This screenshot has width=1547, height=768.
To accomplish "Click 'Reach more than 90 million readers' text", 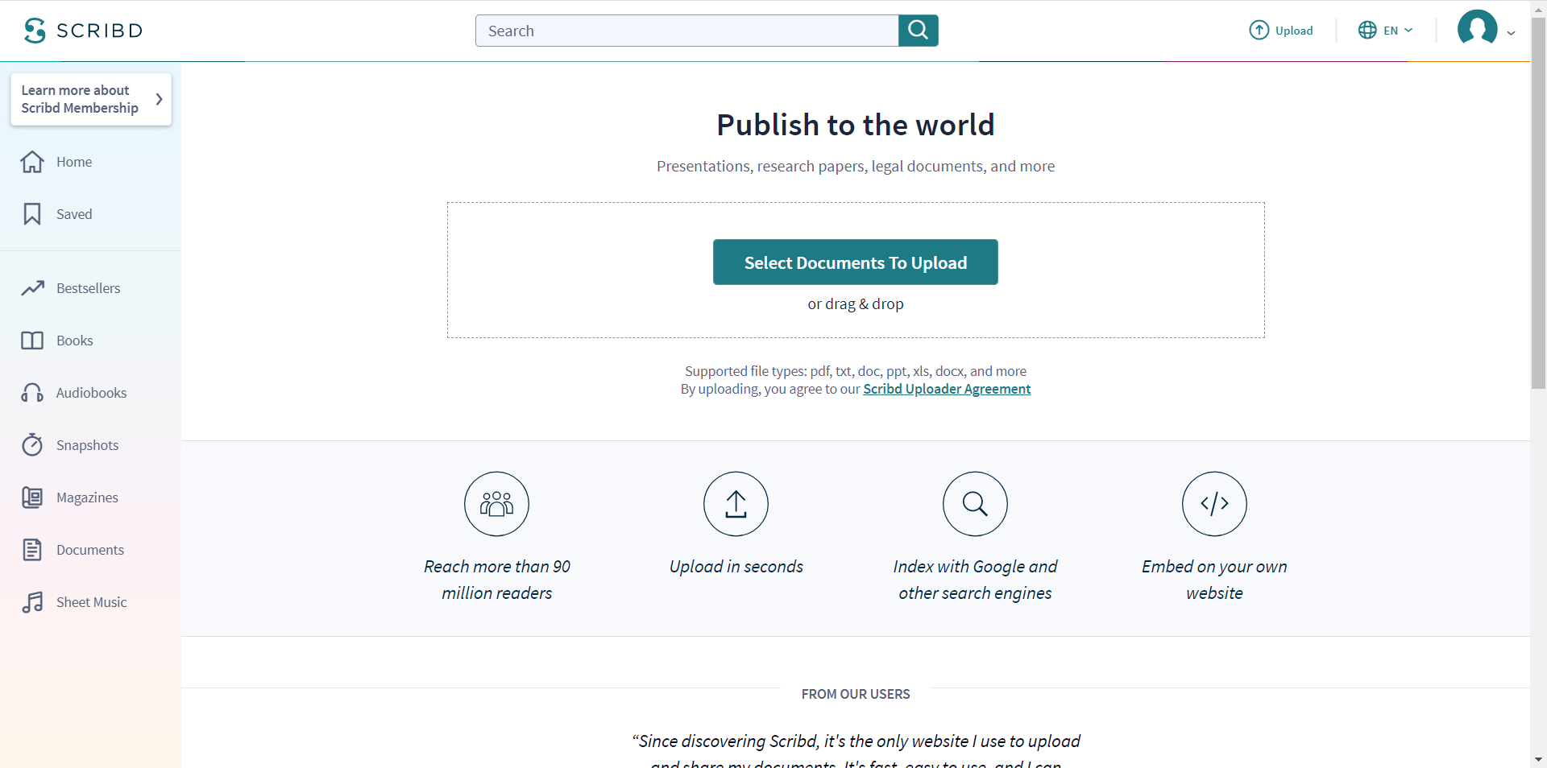I will pyautogui.click(x=497, y=580).
